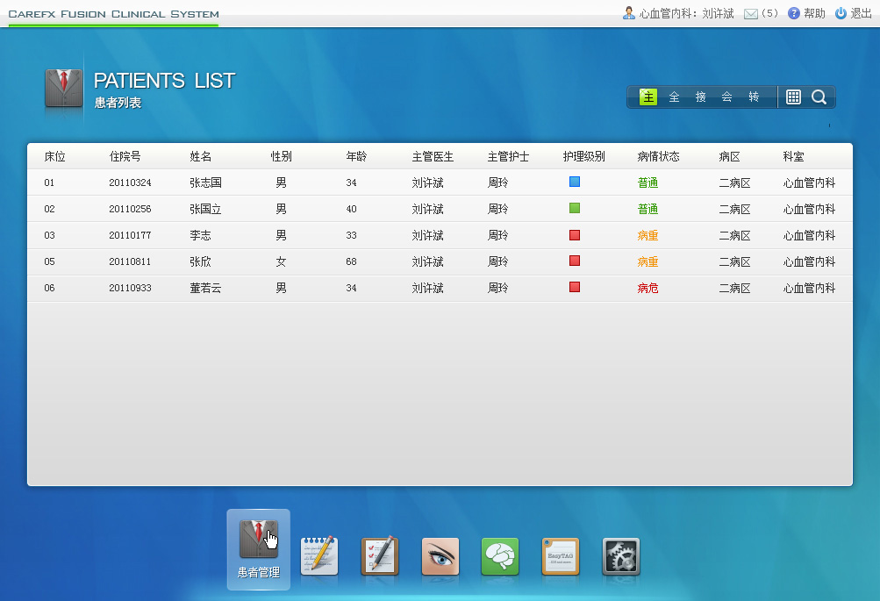Open the (5) unread messages count
Image resolution: width=880 pixels, height=601 pixels.
pyautogui.click(x=769, y=13)
